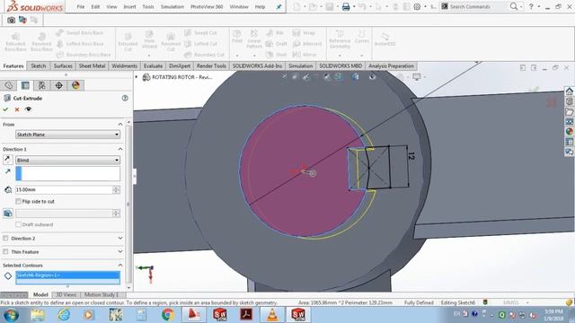The height and width of the screenshot is (323, 575).
Task: Accept the Cut-Extrude with green checkmark
Action: [5, 109]
